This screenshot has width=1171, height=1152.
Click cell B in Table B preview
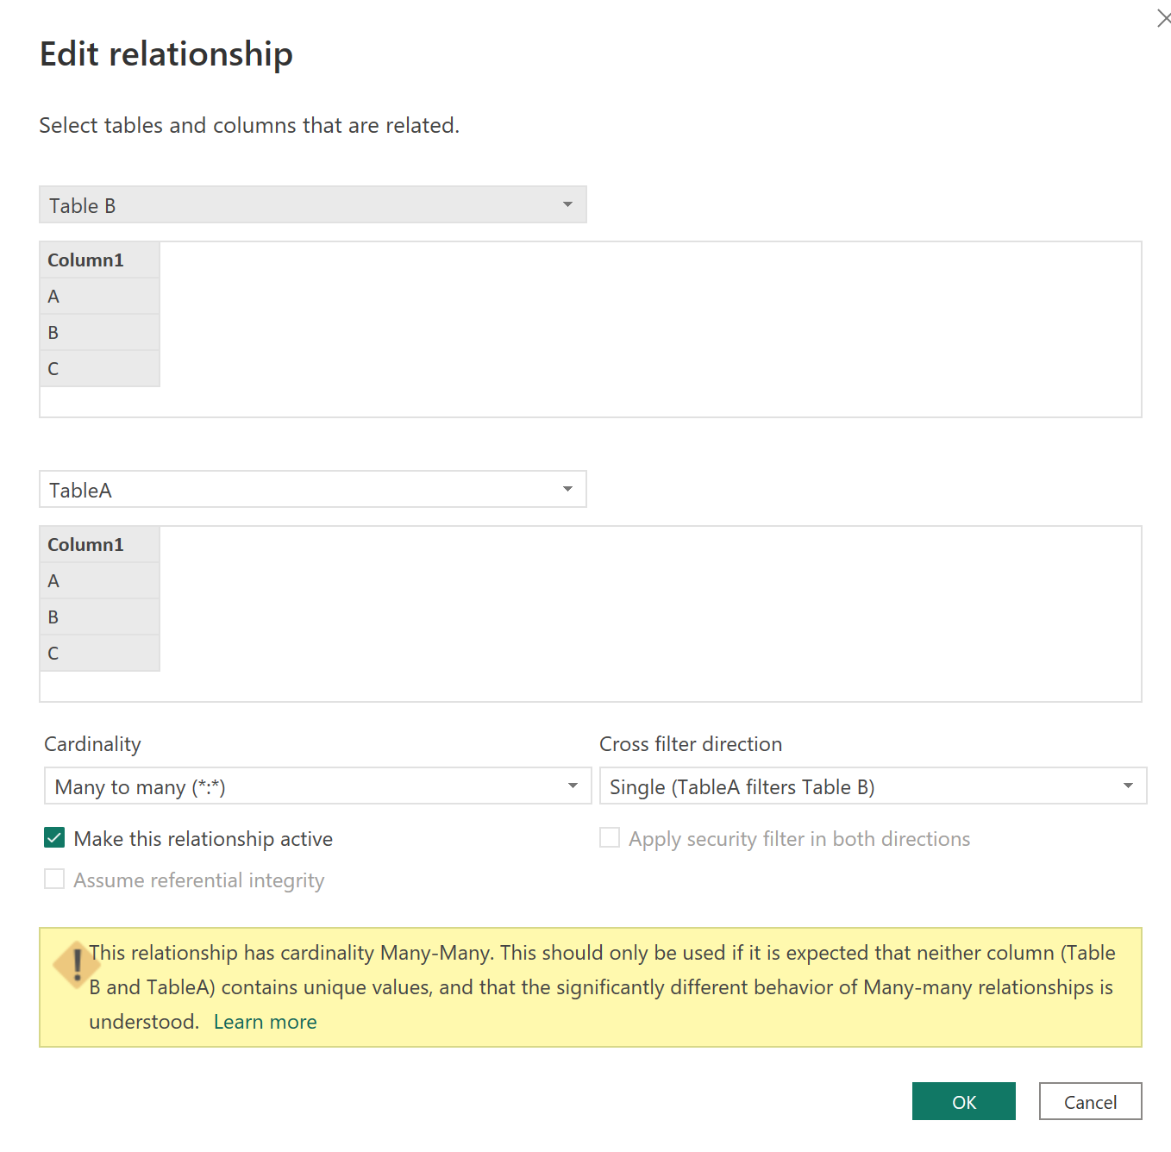pyautogui.click(x=100, y=333)
